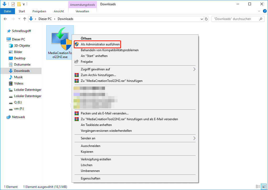Open Videos folder in the sidebar
The height and width of the screenshot is (190, 268).
tap(19, 83)
